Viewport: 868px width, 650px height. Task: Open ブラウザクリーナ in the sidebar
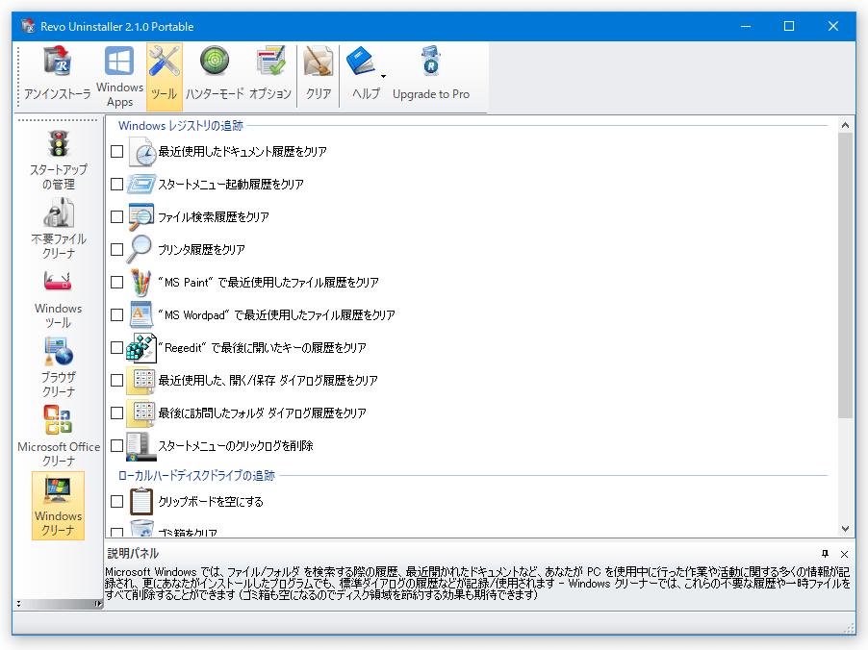click(58, 367)
